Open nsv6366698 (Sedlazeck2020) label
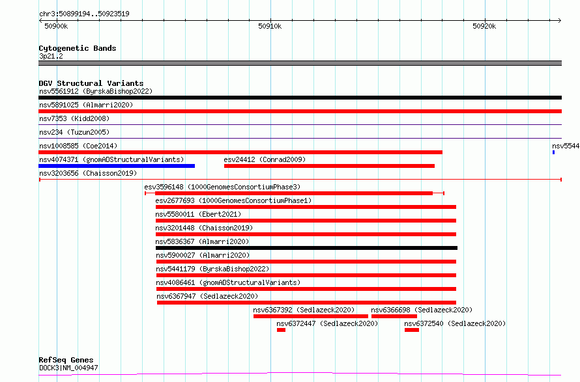 [422, 310]
